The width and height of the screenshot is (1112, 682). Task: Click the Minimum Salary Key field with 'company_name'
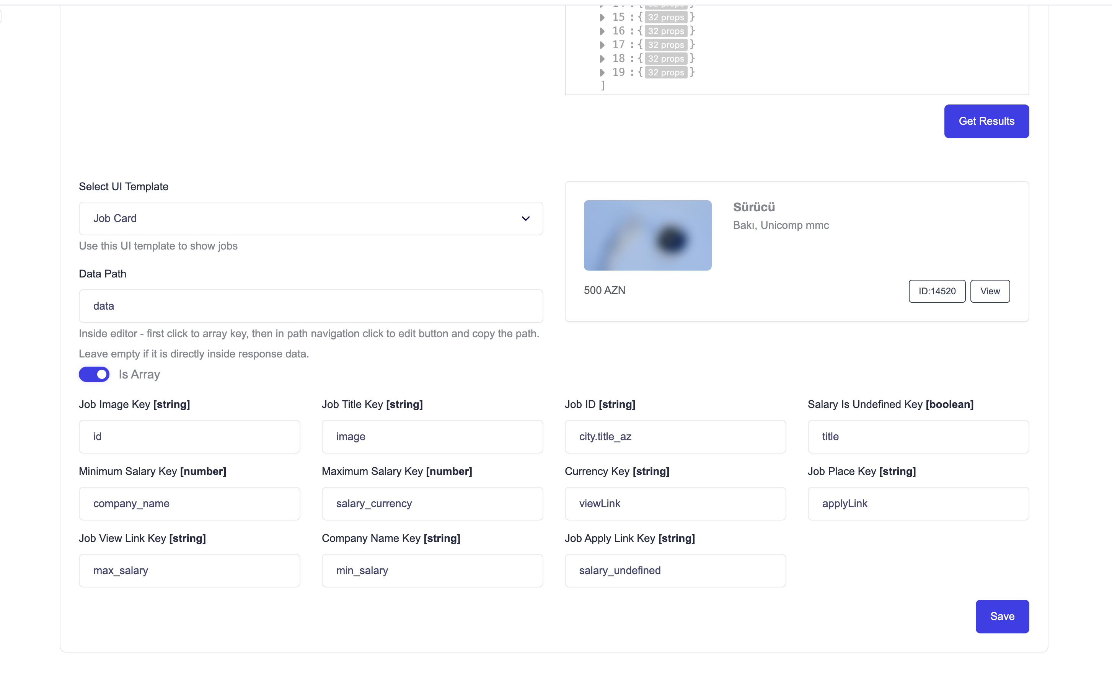pyautogui.click(x=189, y=503)
